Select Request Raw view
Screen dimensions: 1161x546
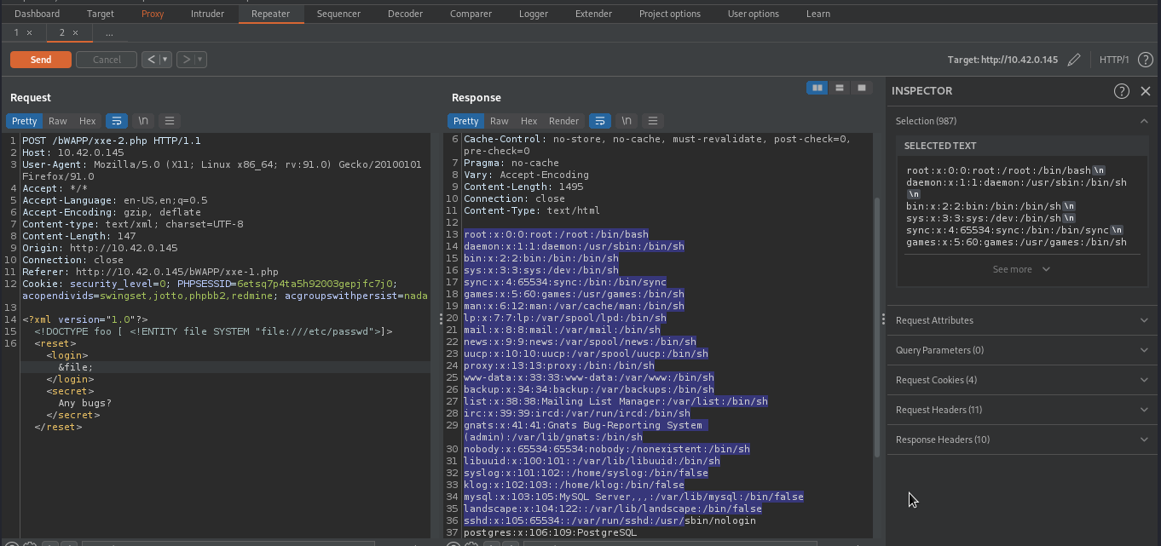[58, 121]
